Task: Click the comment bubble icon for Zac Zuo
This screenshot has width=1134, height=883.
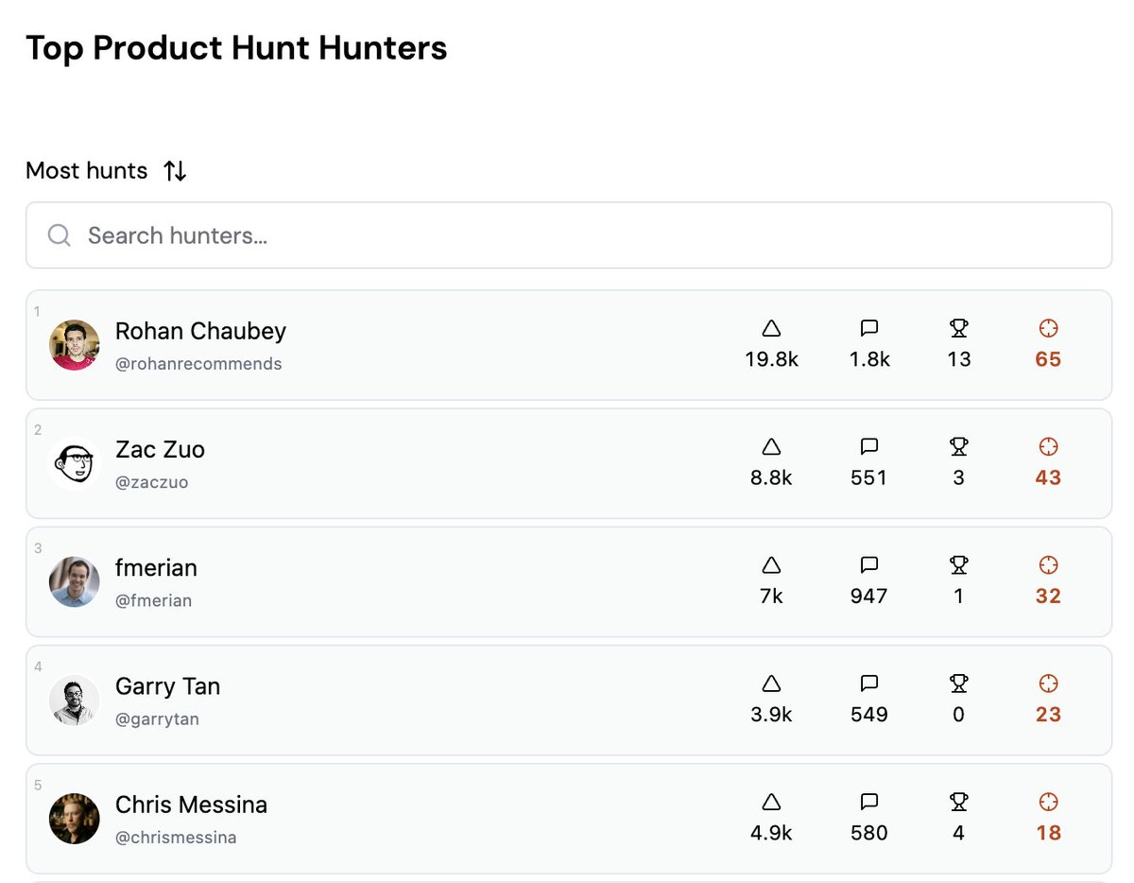Action: pyautogui.click(x=869, y=447)
